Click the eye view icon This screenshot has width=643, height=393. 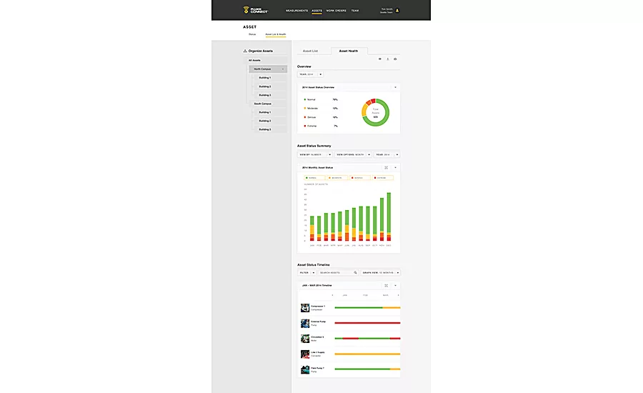click(380, 59)
